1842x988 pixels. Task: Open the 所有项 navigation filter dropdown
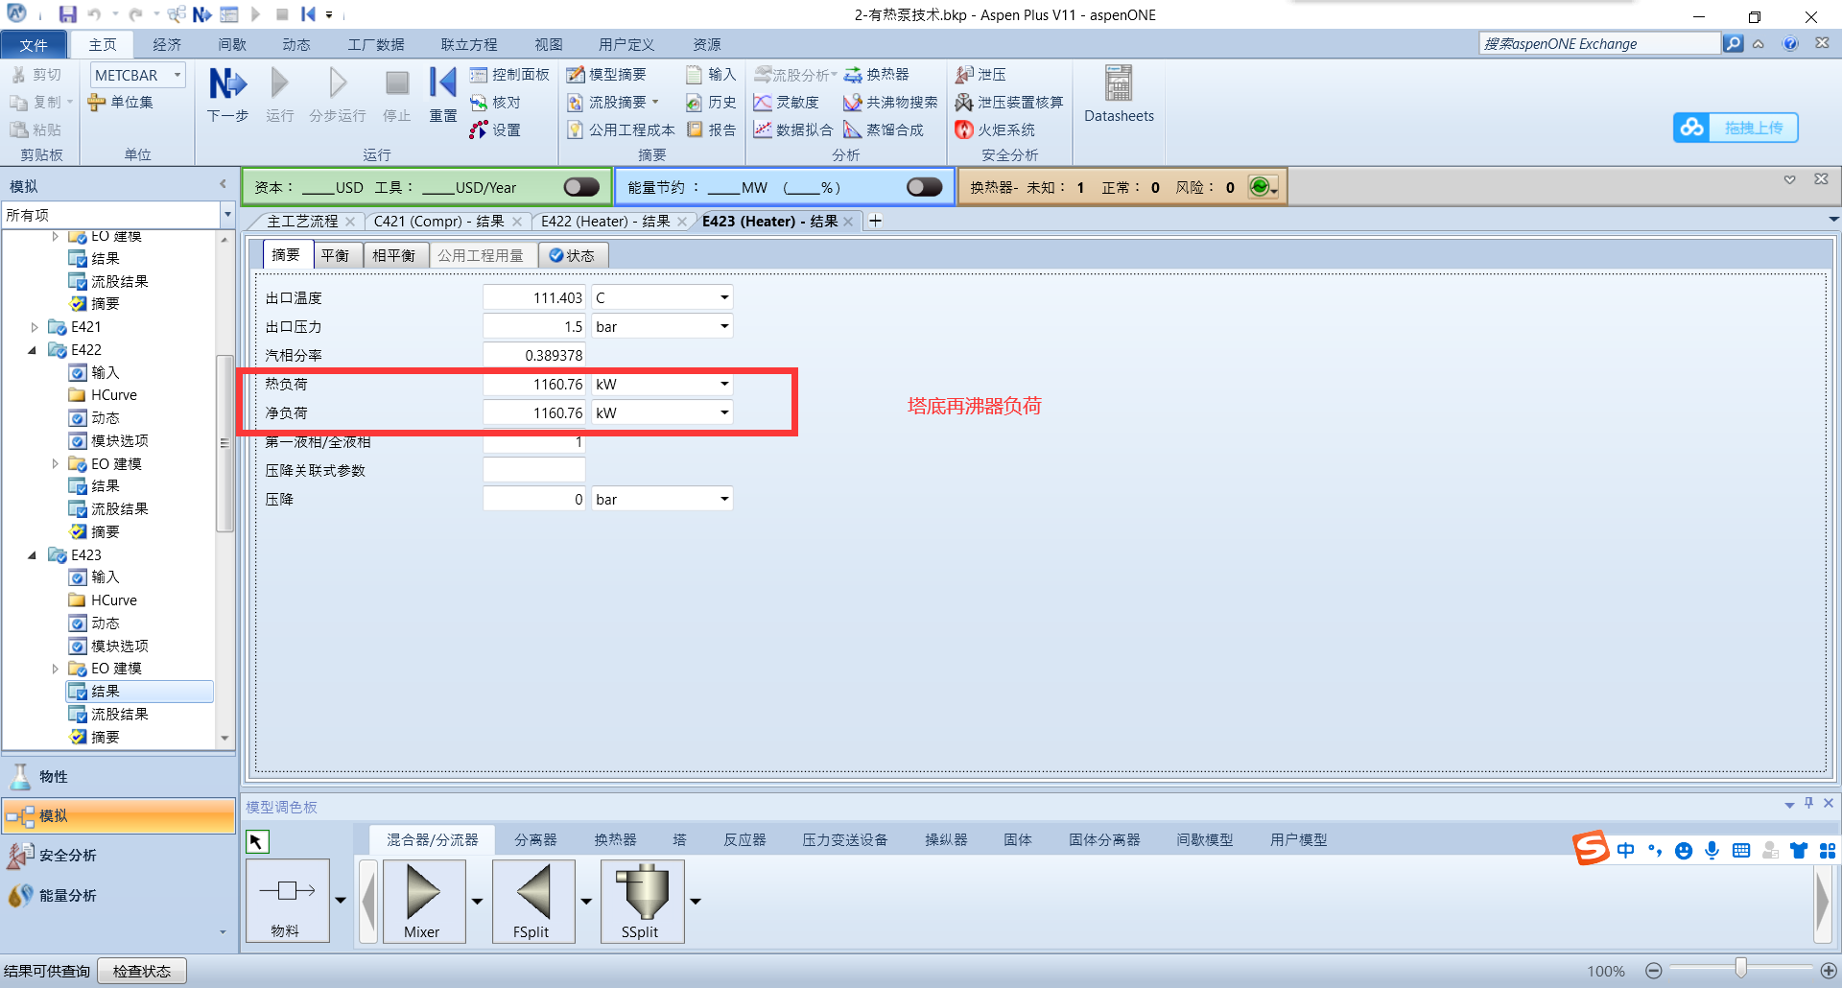(x=227, y=215)
